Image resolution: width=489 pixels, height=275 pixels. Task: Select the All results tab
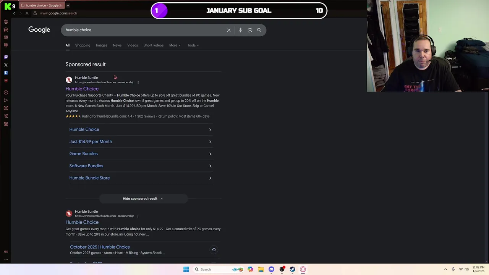pyautogui.click(x=67, y=45)
